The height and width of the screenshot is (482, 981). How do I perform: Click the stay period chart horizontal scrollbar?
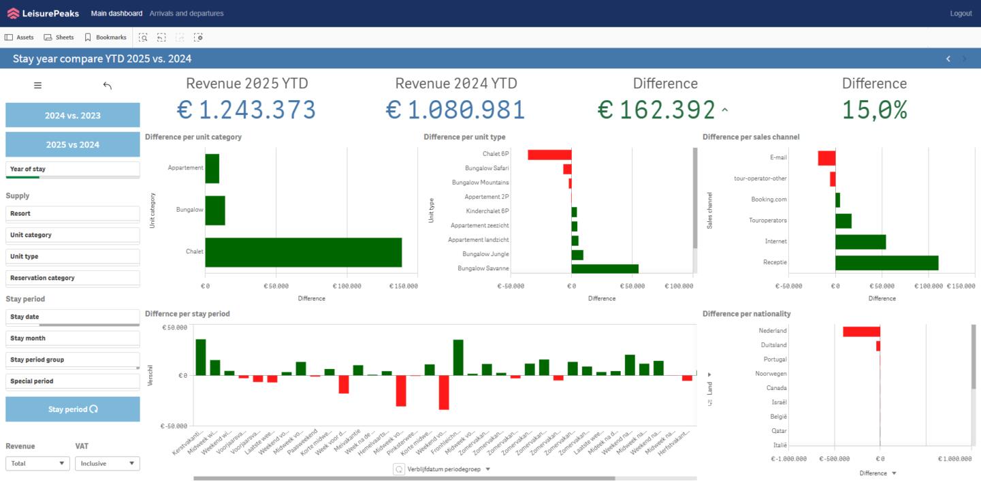(x=404, y=479)
